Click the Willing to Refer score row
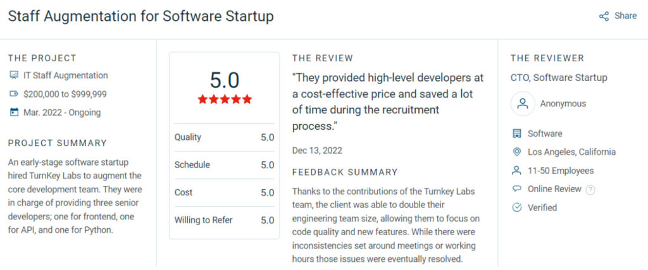 [x=224, y=220]
